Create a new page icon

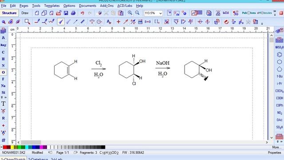point(37,13)
